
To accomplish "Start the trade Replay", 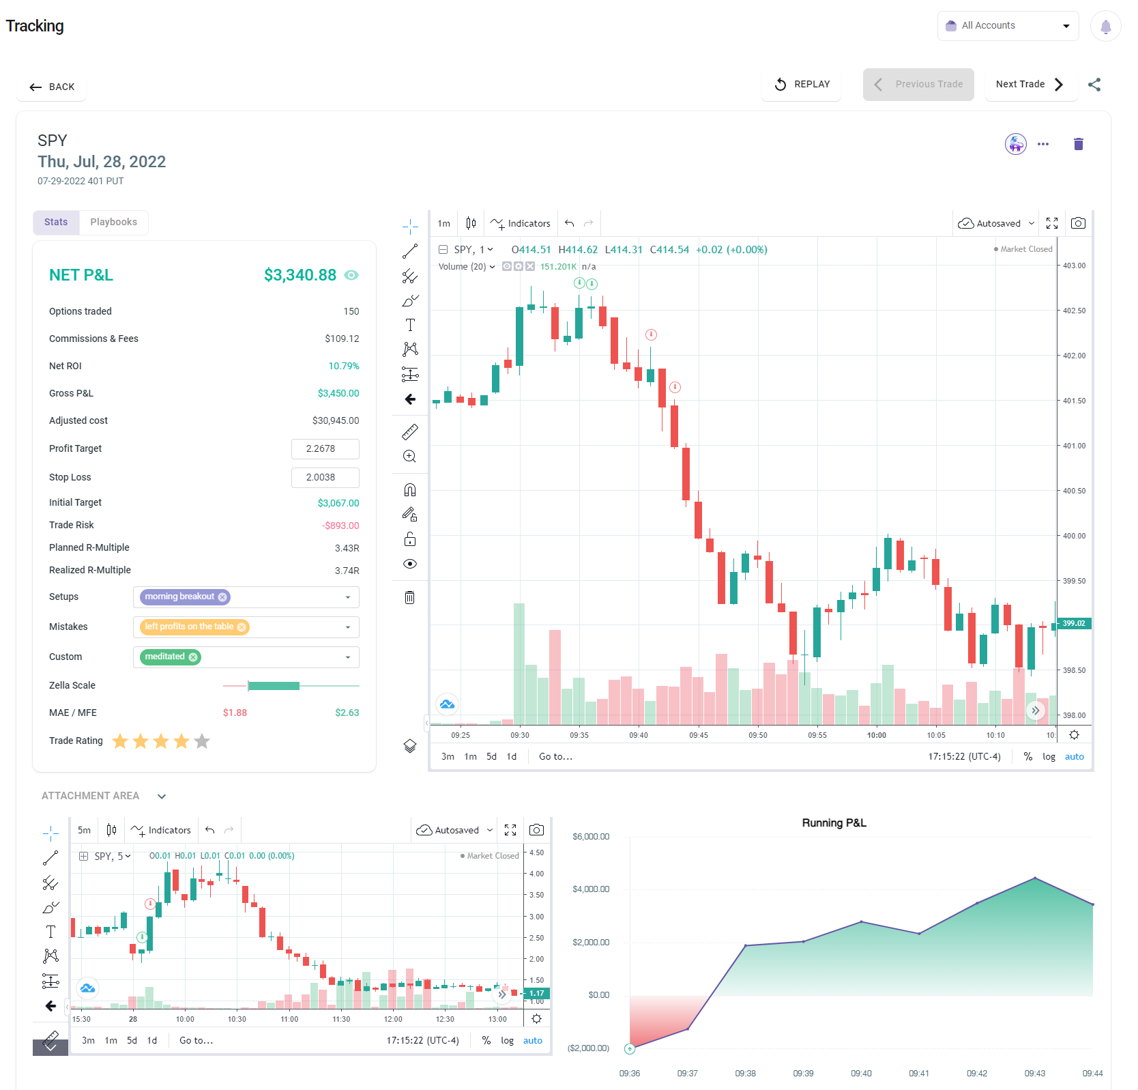I will [x=802, y=84].
